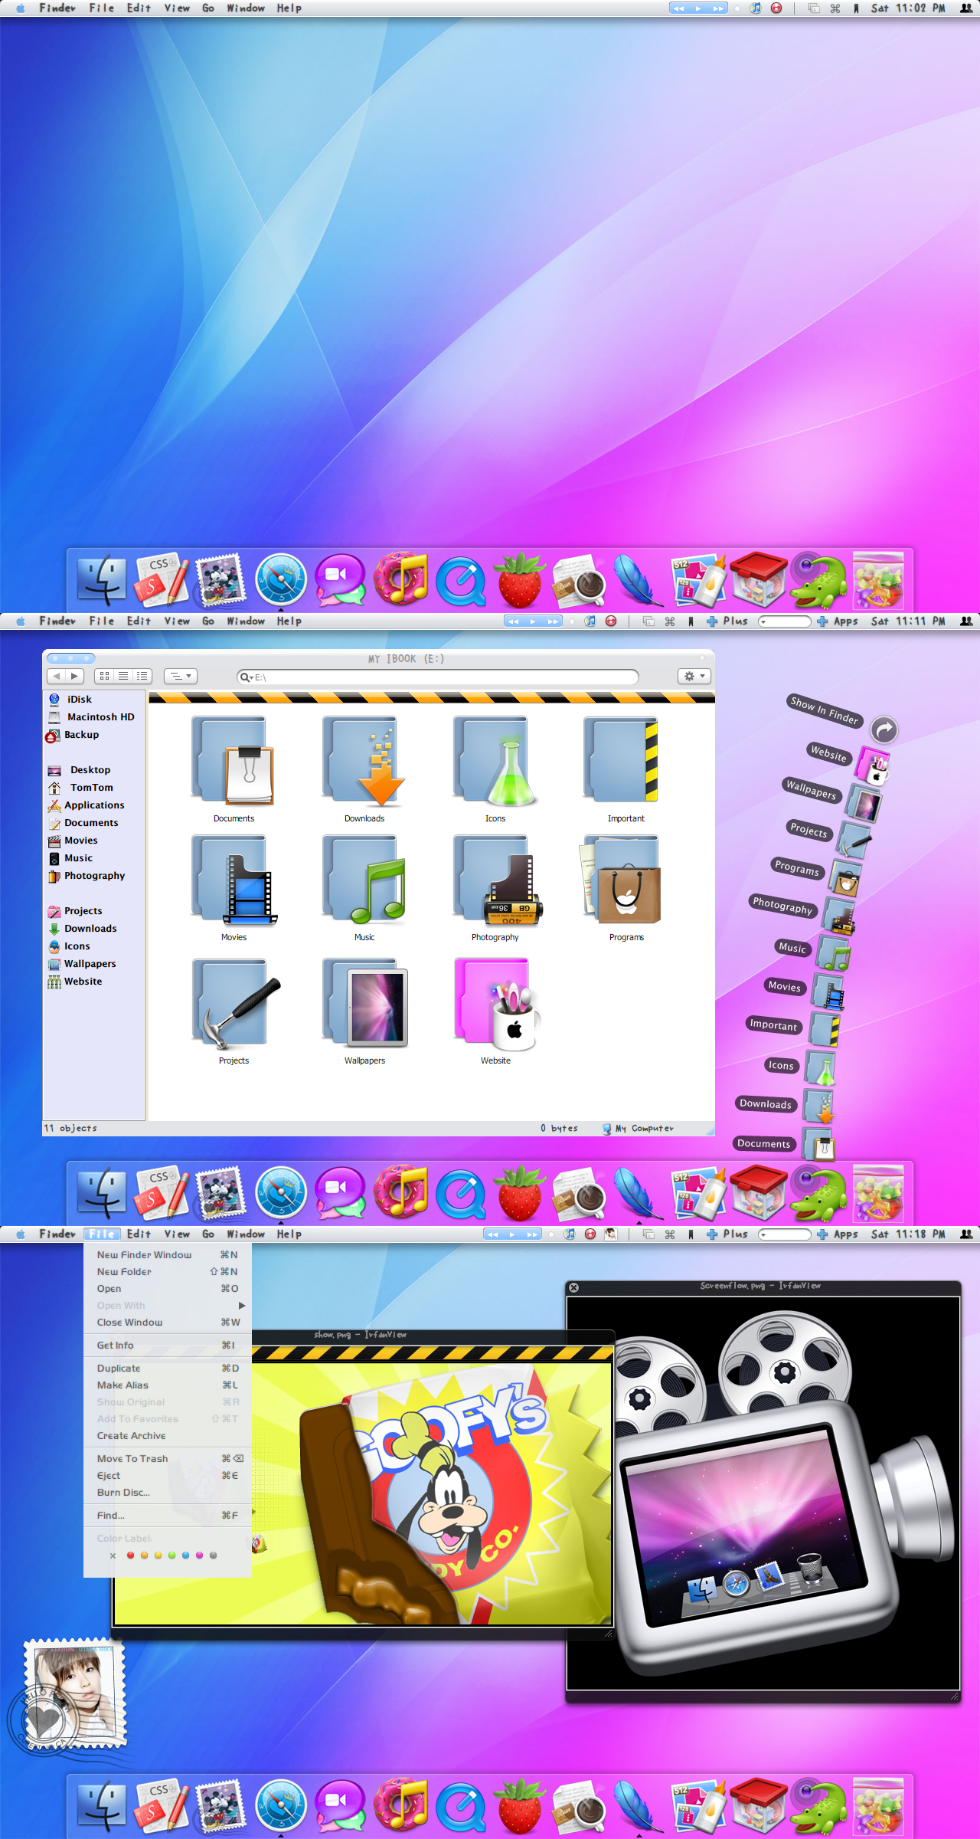Clear the color label with the x button
This screenshot has width=980, height=1839.
pyautogui.click(x=113, y=1555)
